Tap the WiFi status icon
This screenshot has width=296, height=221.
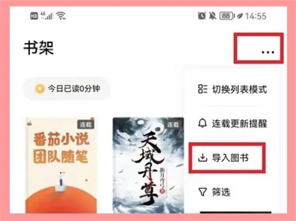[x=61, y=16]
